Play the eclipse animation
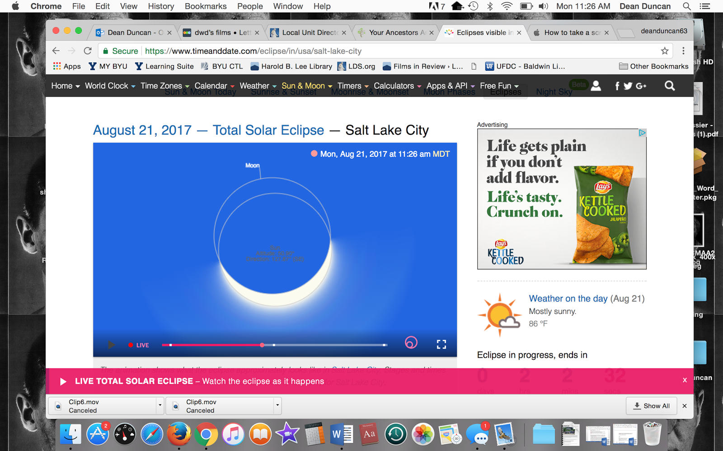 pyautogui.click(x=111, y=345)
